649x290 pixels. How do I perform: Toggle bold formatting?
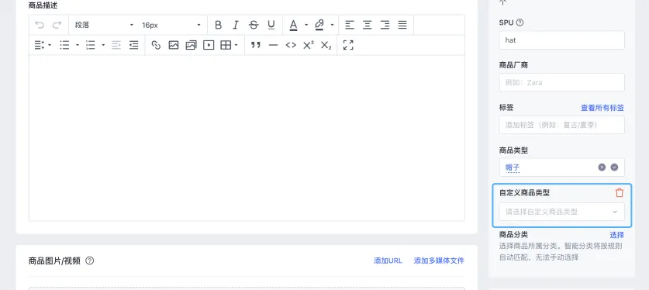218,25
